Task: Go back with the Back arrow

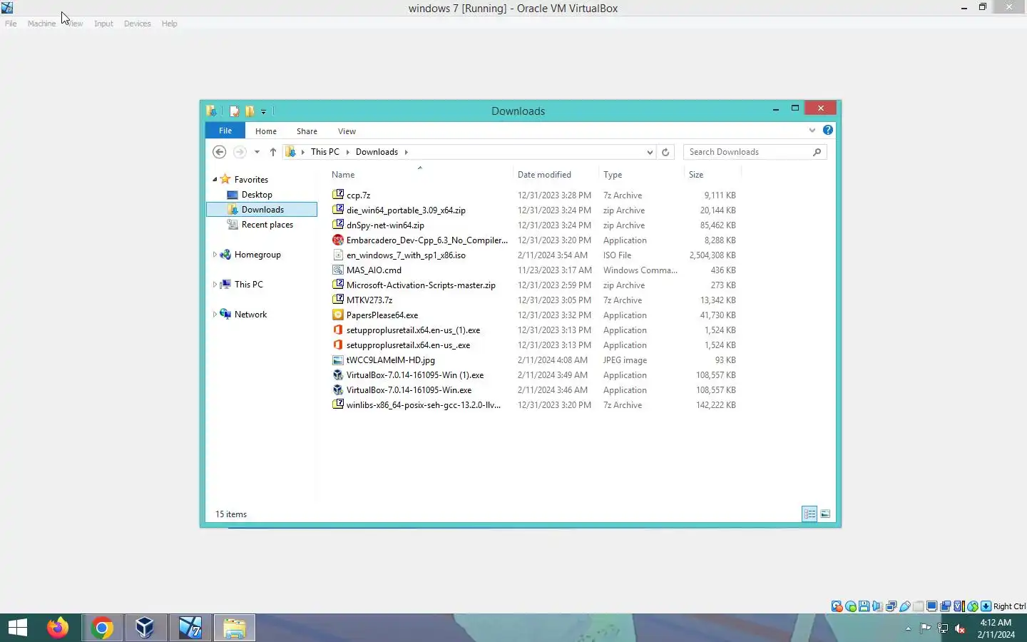Action: pyautogui.click(x=220, y=152)
